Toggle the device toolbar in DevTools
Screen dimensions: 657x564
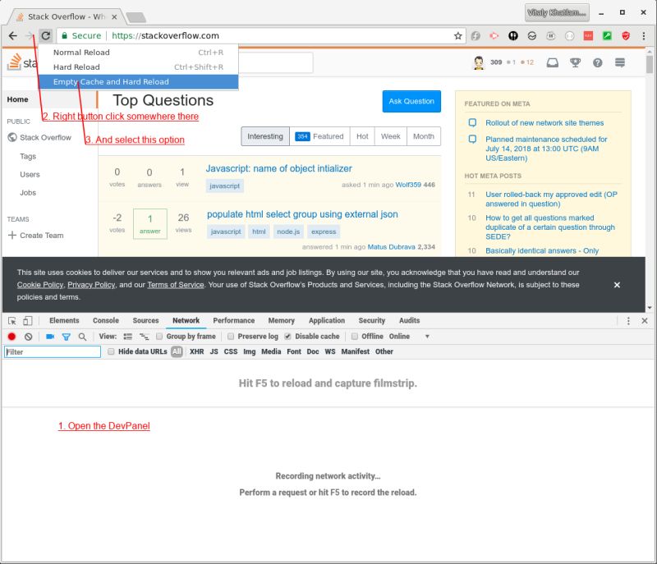pyautogui.click(x=26, y=320)
